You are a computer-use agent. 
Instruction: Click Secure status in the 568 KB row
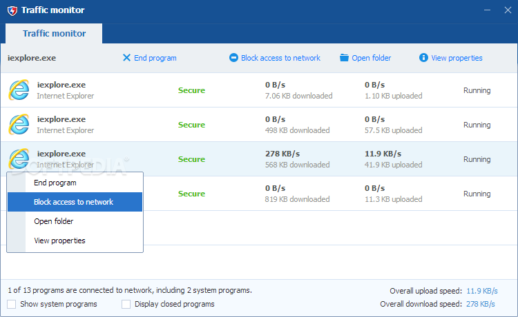pyautogui.click(x=191, y=159)
